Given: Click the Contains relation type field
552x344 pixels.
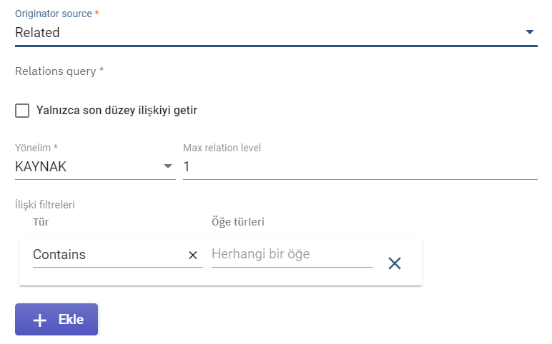Looking at the screenshot, I should 111,255.
